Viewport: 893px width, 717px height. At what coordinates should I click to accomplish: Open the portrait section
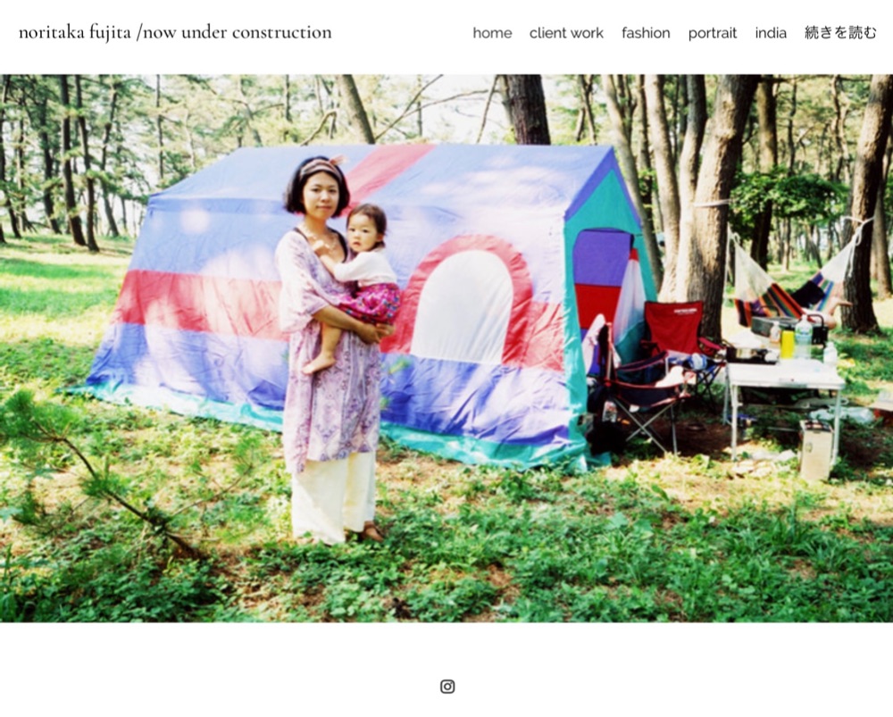[x=712, y=33]
